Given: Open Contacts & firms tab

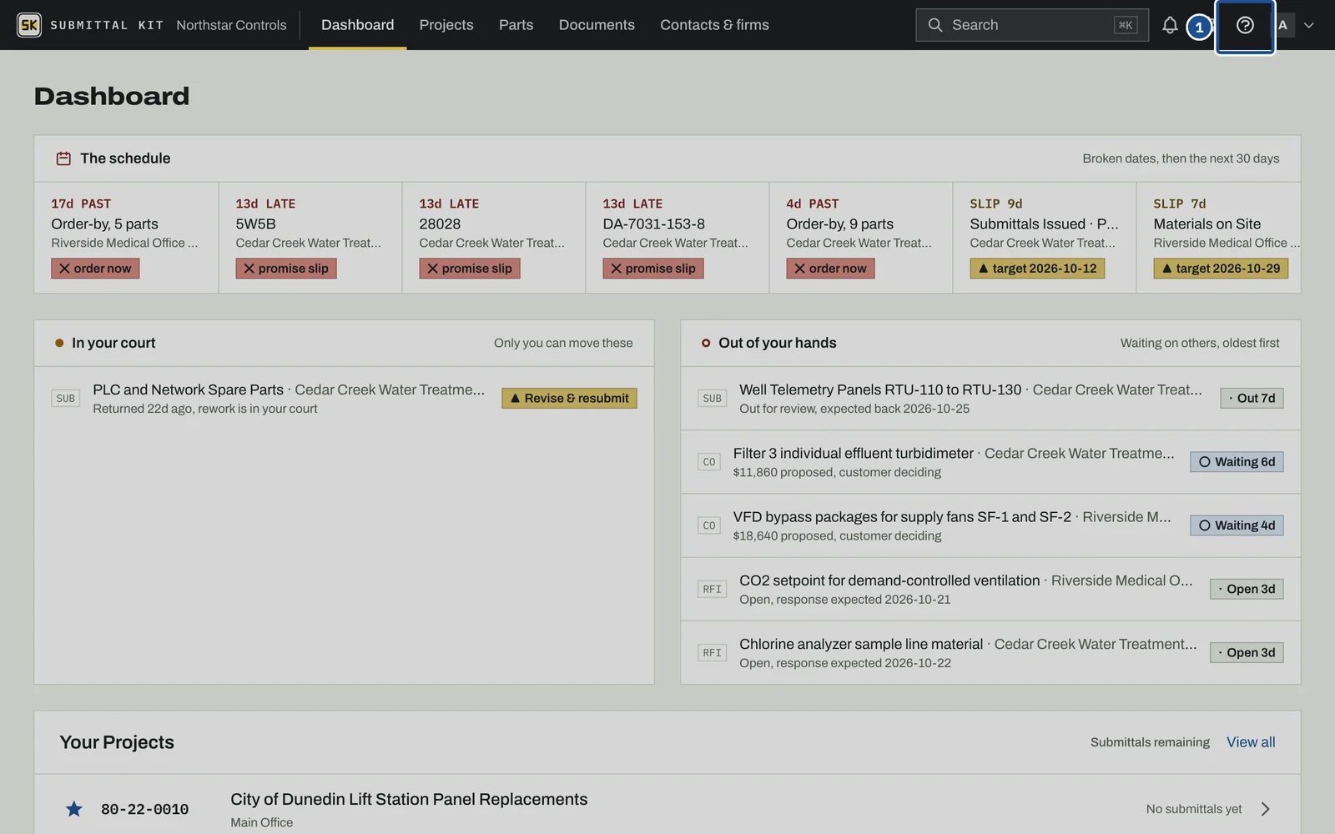Looking at the screenshot, I should (715, 25).
